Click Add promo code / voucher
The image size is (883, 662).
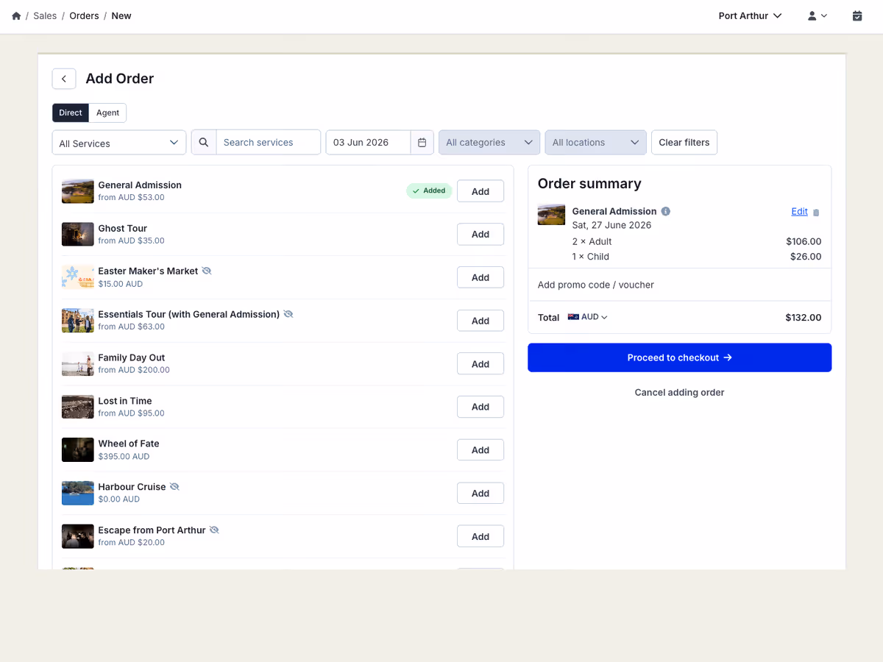pyautogui.click(x=596, y=285)
